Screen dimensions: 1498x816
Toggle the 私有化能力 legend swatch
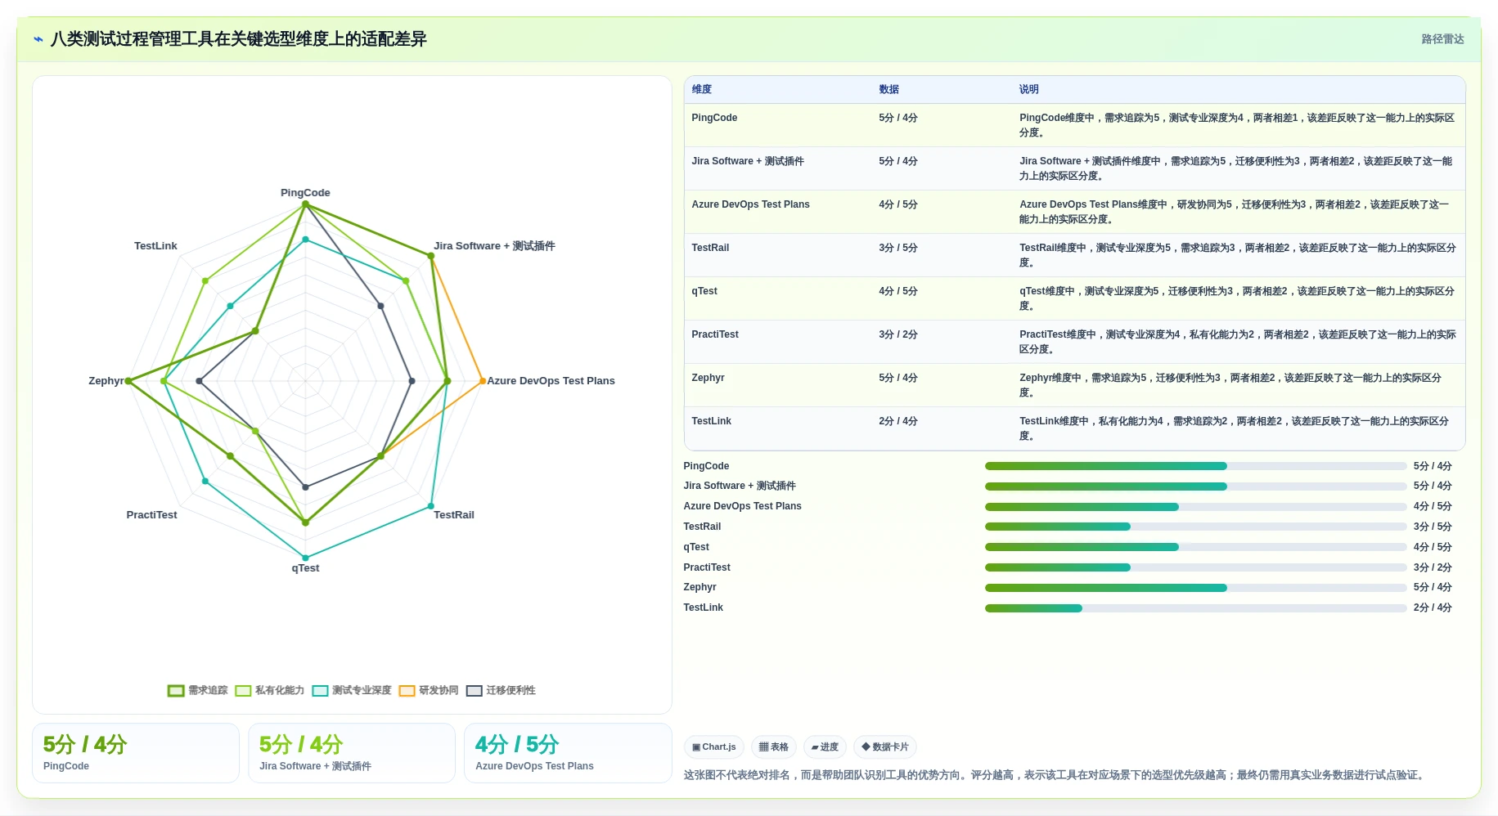coord(243,691)
